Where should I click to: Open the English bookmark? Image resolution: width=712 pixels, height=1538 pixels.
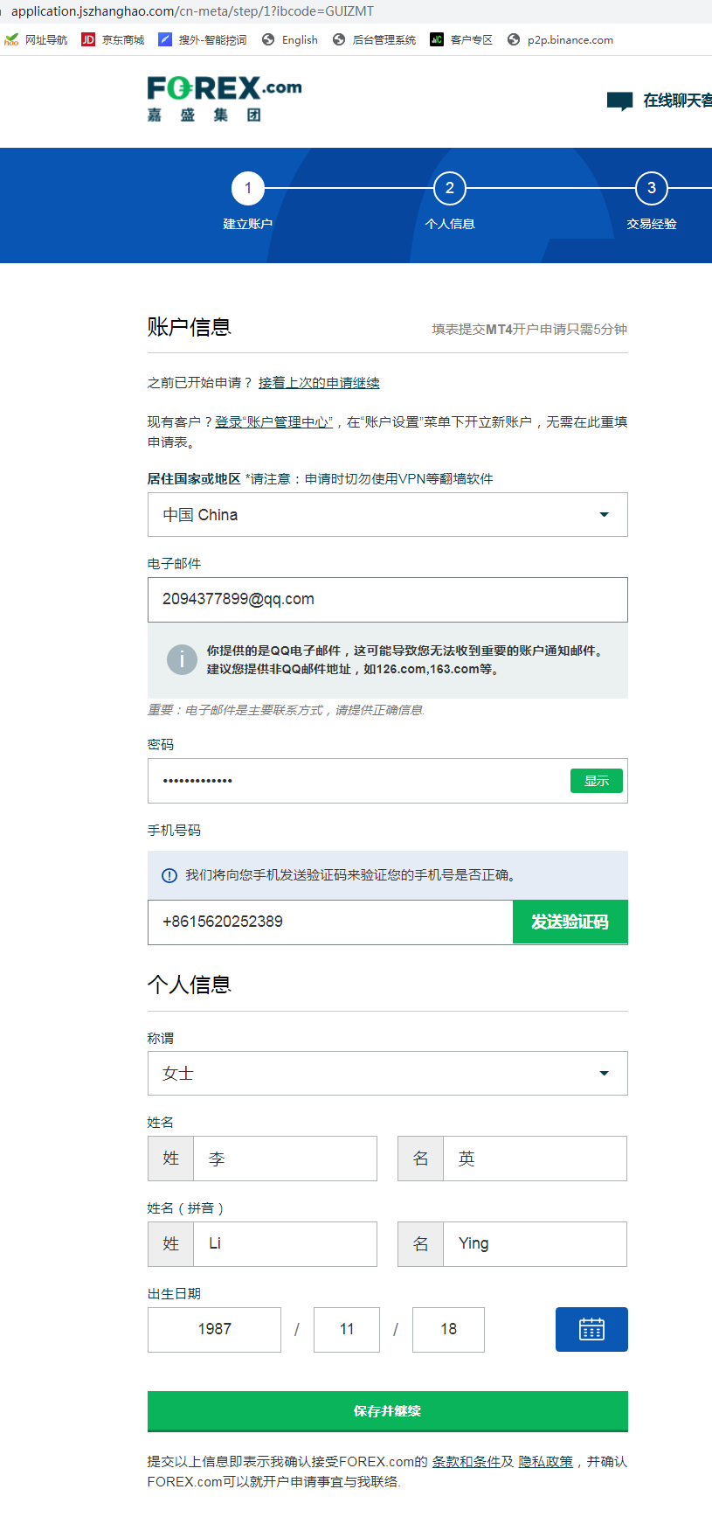[x=290, y=39]
